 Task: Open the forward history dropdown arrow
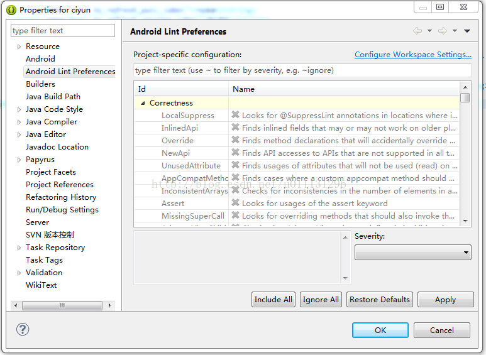pos(455,31)
